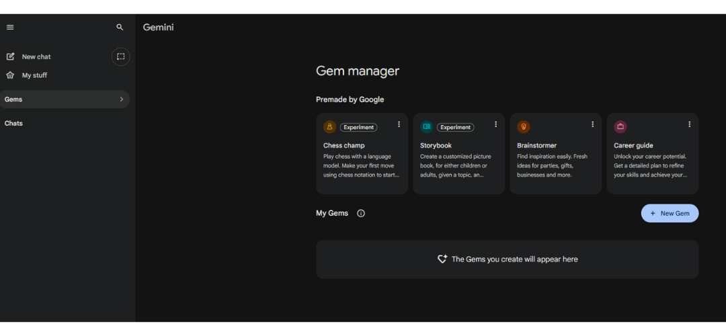Click the Chess champ pawn icon

[329, 127]
